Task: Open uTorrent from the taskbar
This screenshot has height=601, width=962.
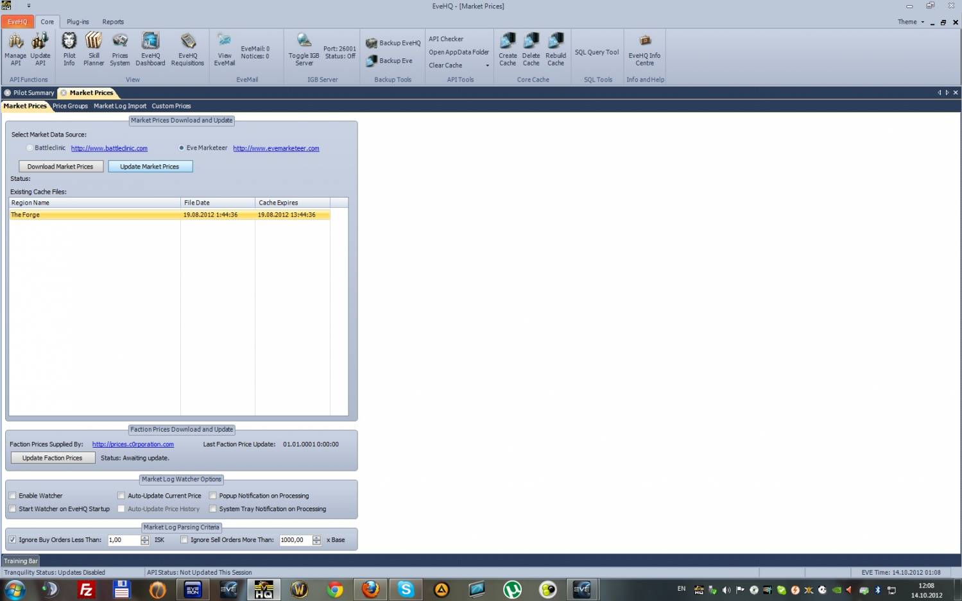Action: [512, 589]
